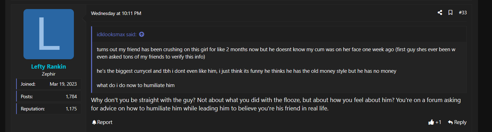Open Lefty Rankin's large L avatar

click(49, 34)
